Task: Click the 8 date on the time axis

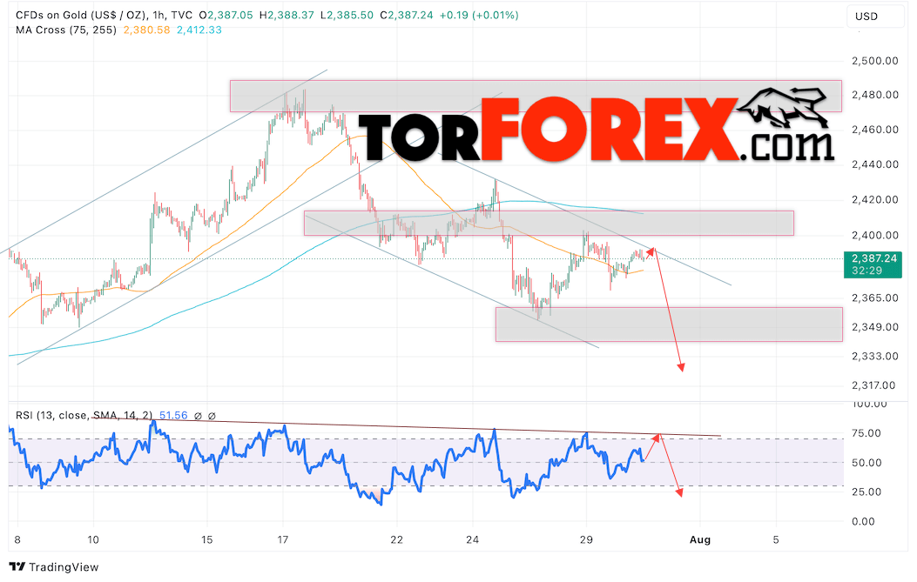Action: [x=17, y=540]
